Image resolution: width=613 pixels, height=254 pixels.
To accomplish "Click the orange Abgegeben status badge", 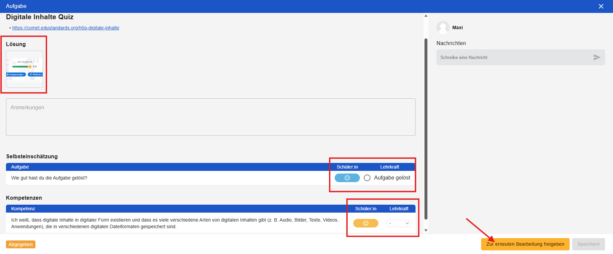I will (x=21, y=244).
